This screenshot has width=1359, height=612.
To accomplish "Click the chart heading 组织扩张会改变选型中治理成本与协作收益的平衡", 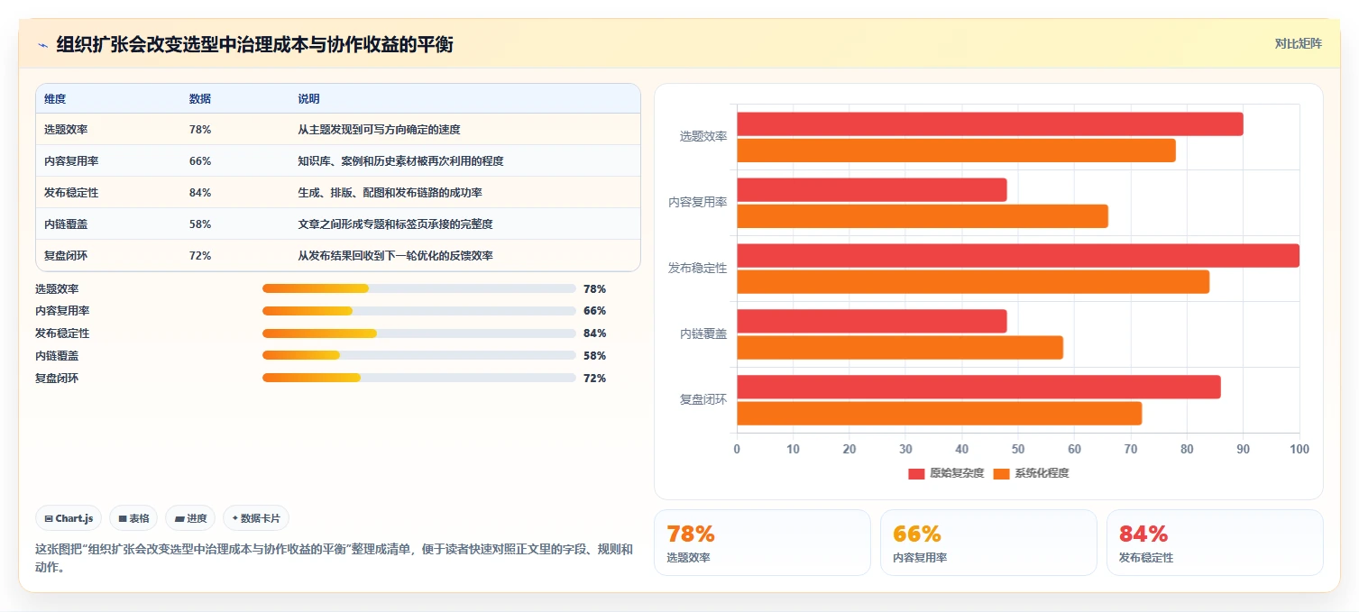I will tap(254, 45).
